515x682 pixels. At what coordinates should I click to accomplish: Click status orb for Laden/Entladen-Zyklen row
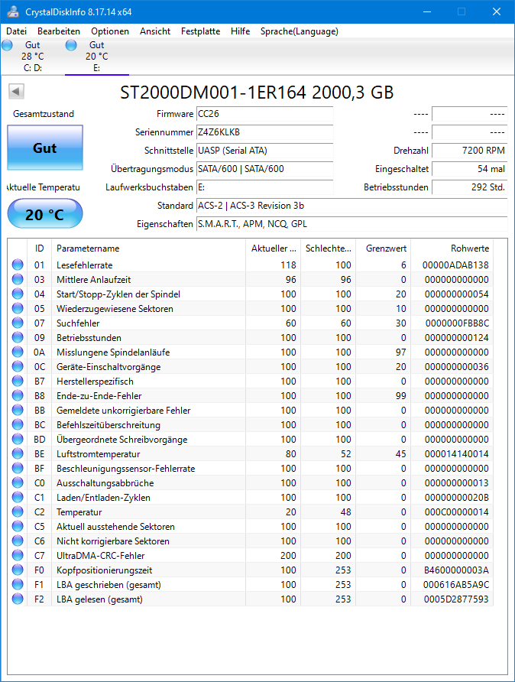pyautogui.click(x=18, y=497)
